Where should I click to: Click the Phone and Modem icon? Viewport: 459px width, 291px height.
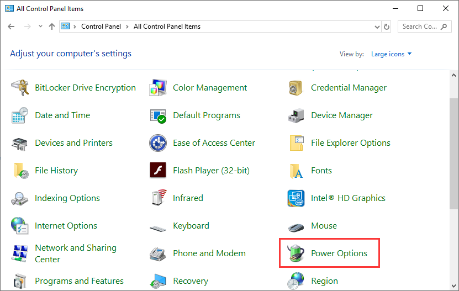click(158, 253)
